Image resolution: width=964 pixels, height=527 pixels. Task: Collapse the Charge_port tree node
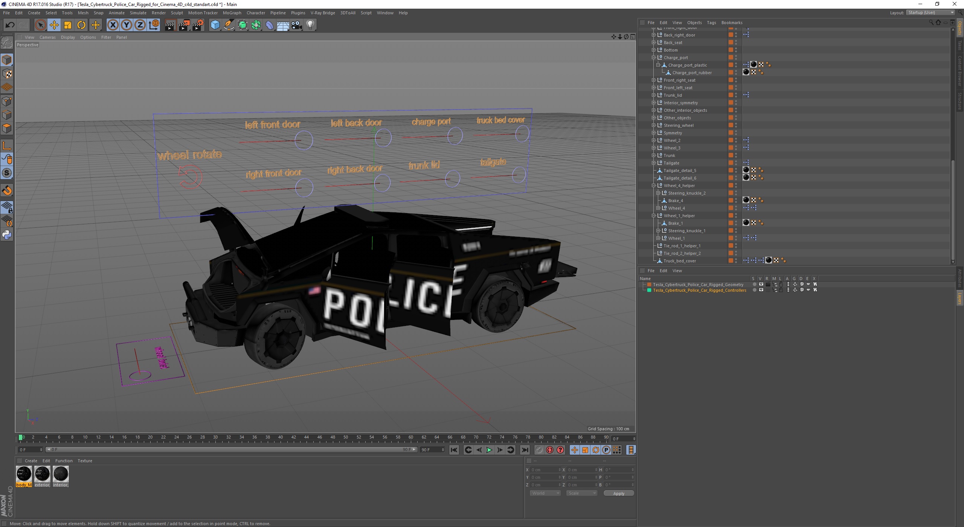(654, 58)
